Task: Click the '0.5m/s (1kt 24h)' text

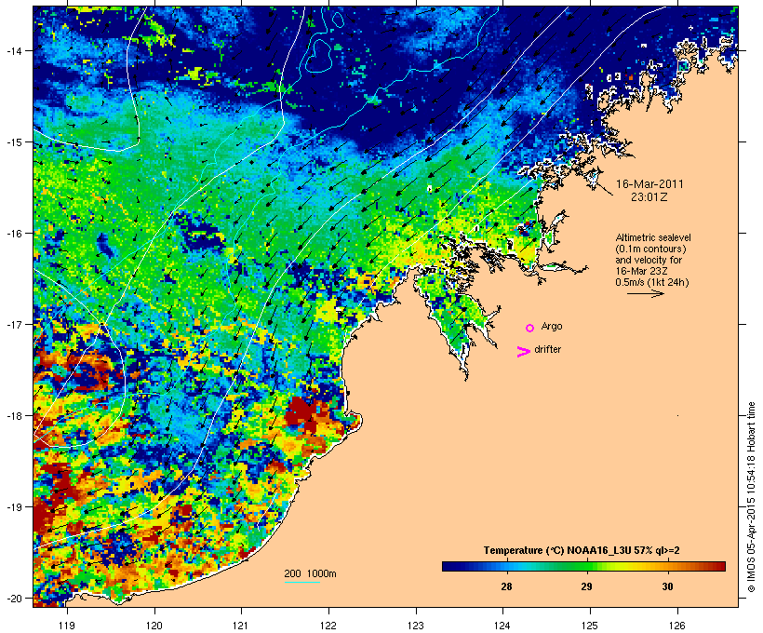Action: point(652,282)
